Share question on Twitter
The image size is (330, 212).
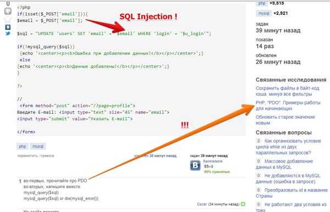click(8, 34)
